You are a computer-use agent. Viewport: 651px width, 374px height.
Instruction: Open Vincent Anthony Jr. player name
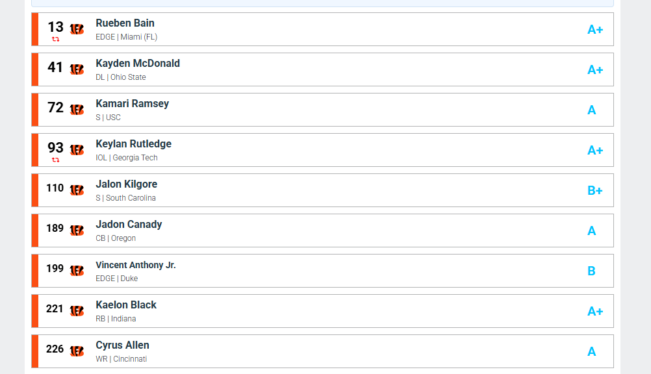[136, 265]
